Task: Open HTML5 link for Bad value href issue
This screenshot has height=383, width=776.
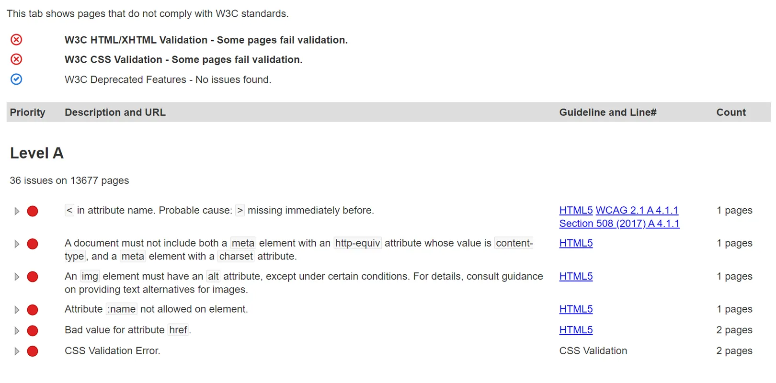Action: click(x=576, y=330)
